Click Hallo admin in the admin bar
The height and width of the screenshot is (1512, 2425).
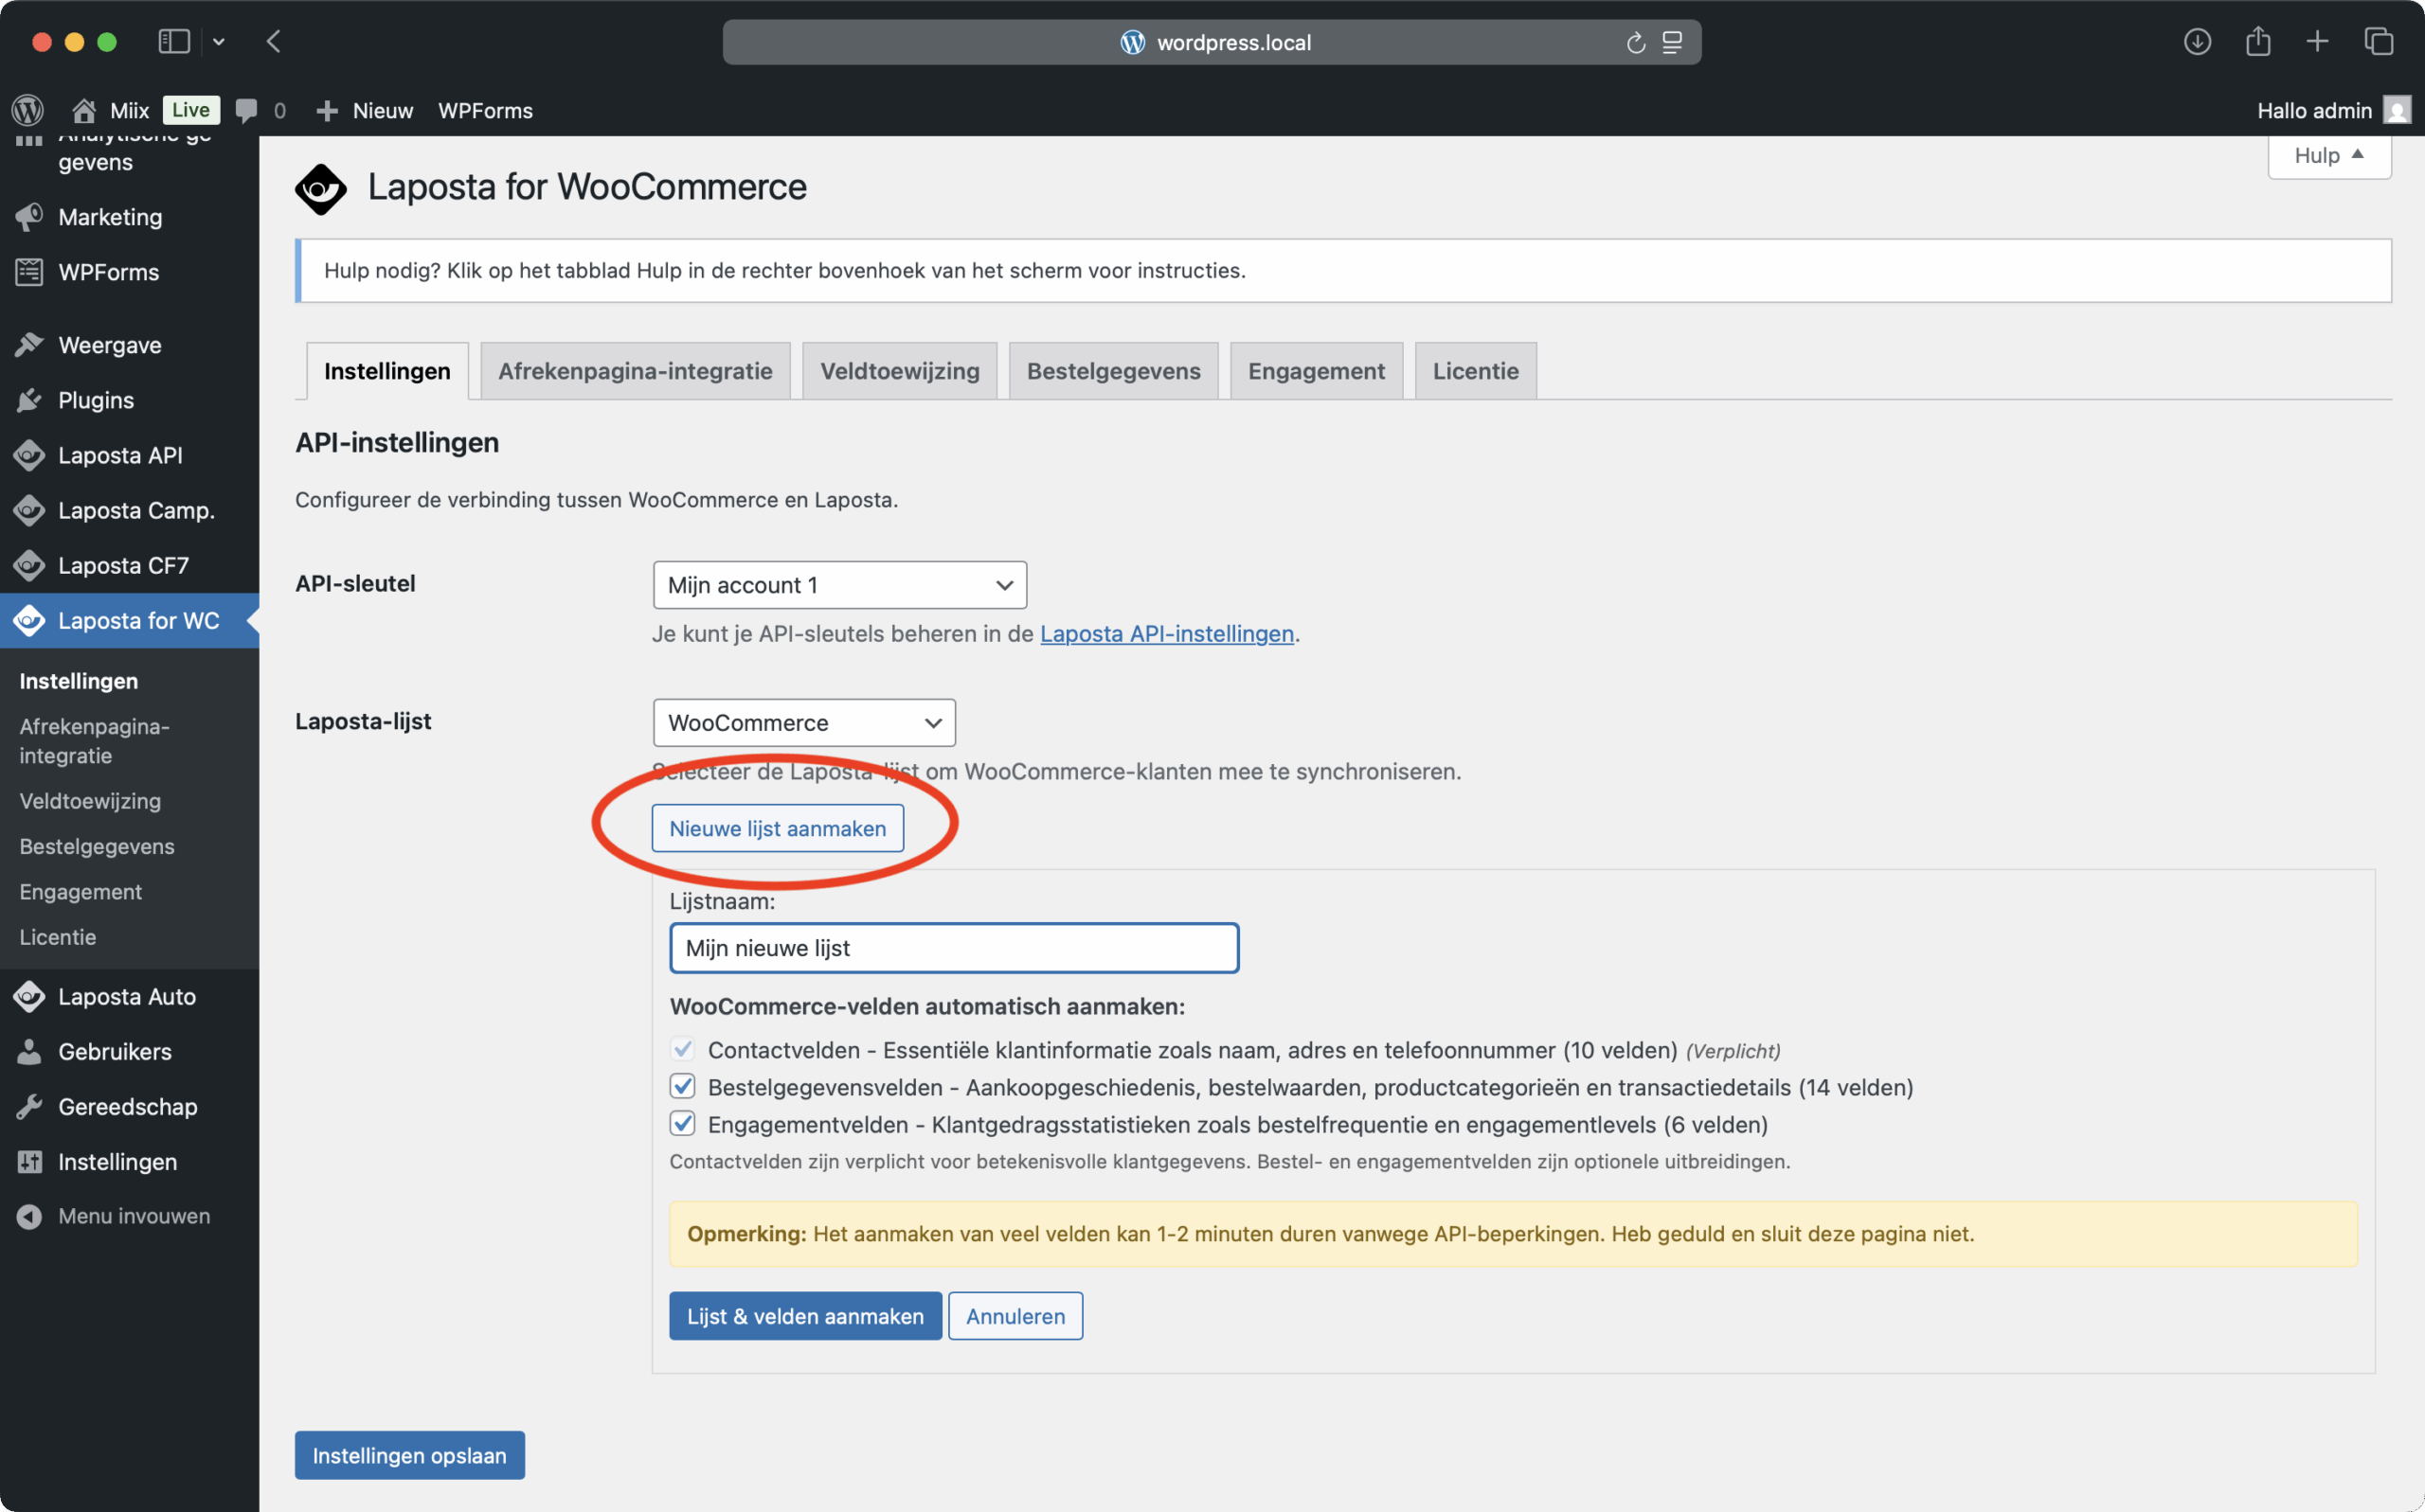[2314, 110]
